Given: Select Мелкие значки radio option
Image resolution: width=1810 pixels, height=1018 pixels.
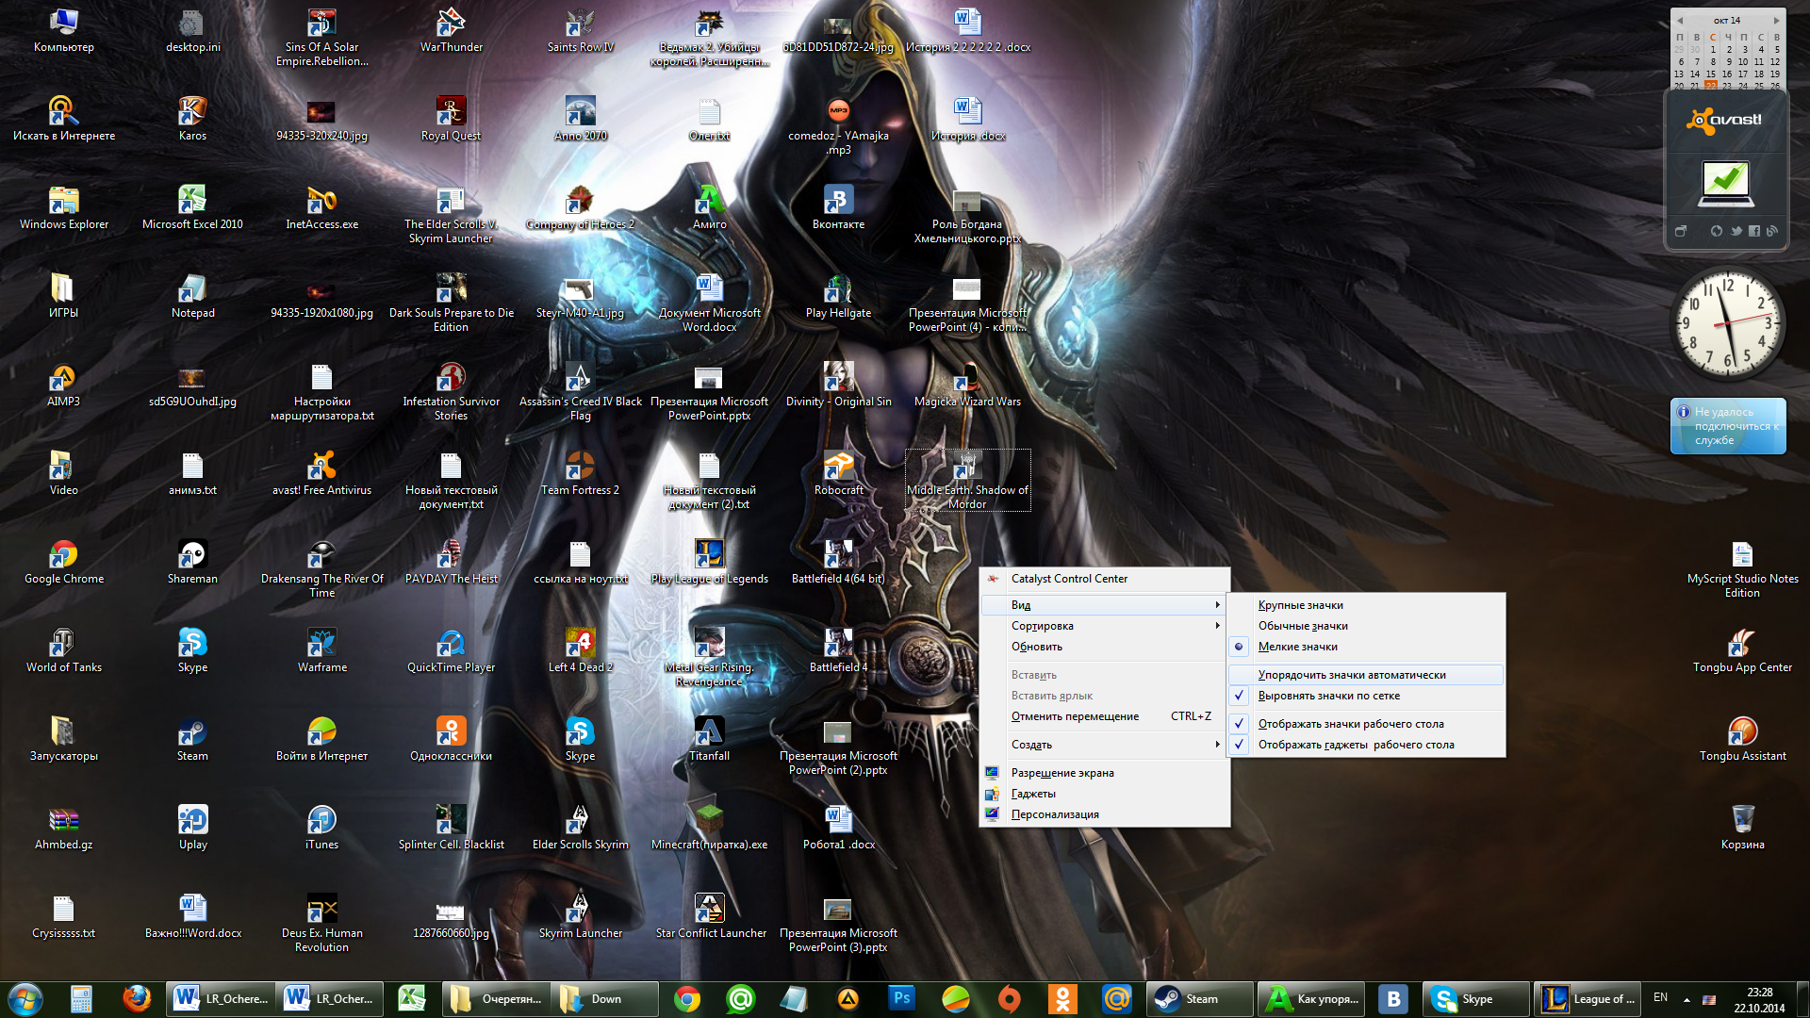Looking at the screenshot, I should pos(1366,647).
